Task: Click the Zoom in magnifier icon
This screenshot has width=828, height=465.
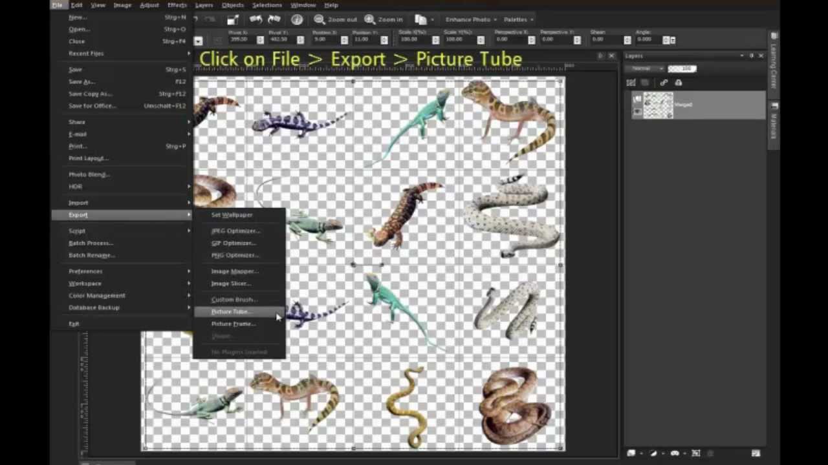Action: tap(369, 19)
